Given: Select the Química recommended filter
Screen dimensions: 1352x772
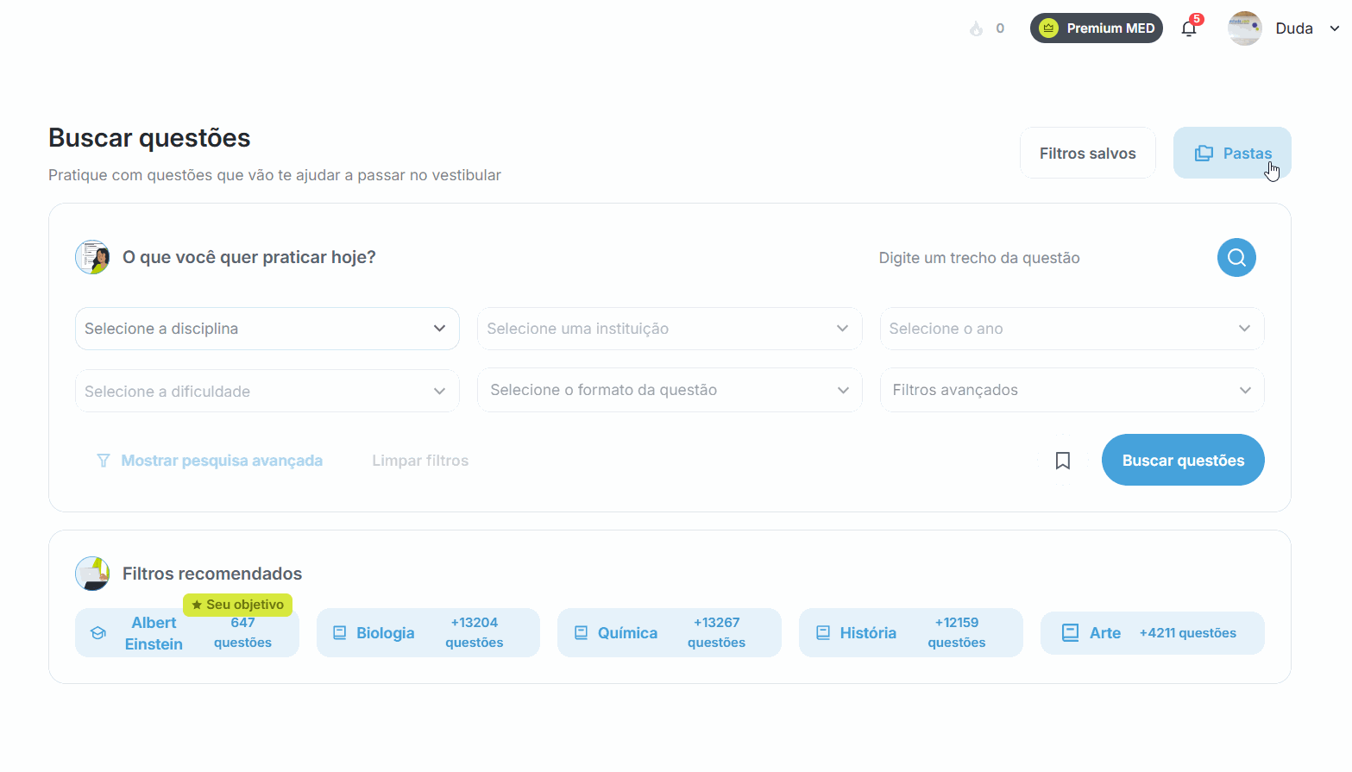Looking at the screenshot, I should [670, 633].
